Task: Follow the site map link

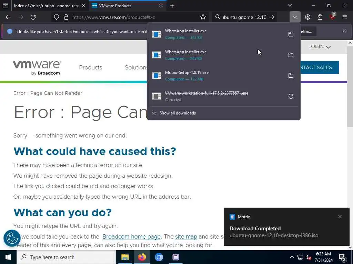Action: pyautogui.click(x=186, y=236)
